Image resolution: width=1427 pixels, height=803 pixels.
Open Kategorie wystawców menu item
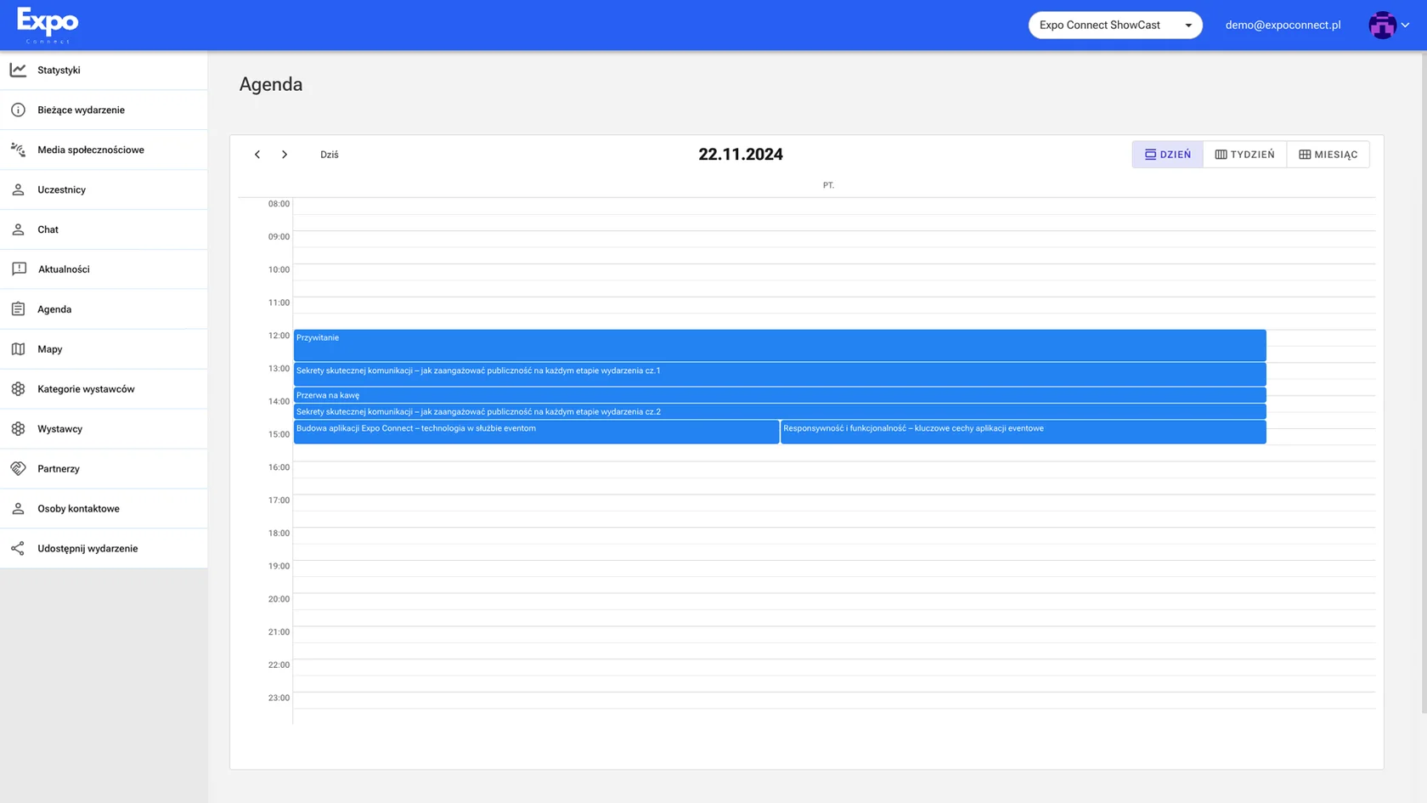point(104,389)
